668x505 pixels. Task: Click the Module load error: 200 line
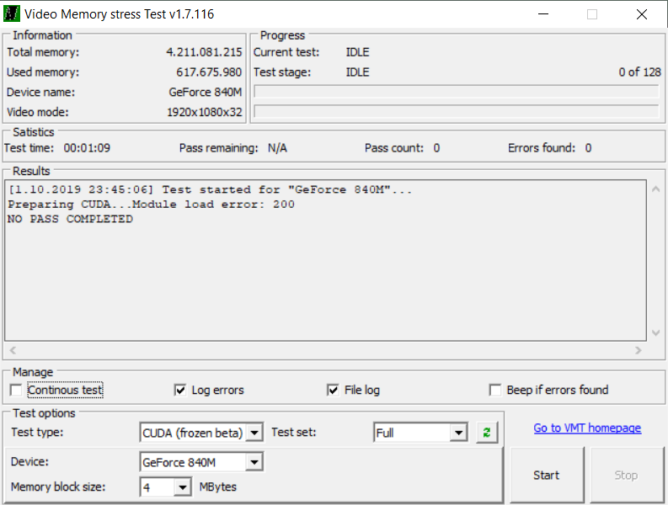pyautogui.click(x=152, y=205)
